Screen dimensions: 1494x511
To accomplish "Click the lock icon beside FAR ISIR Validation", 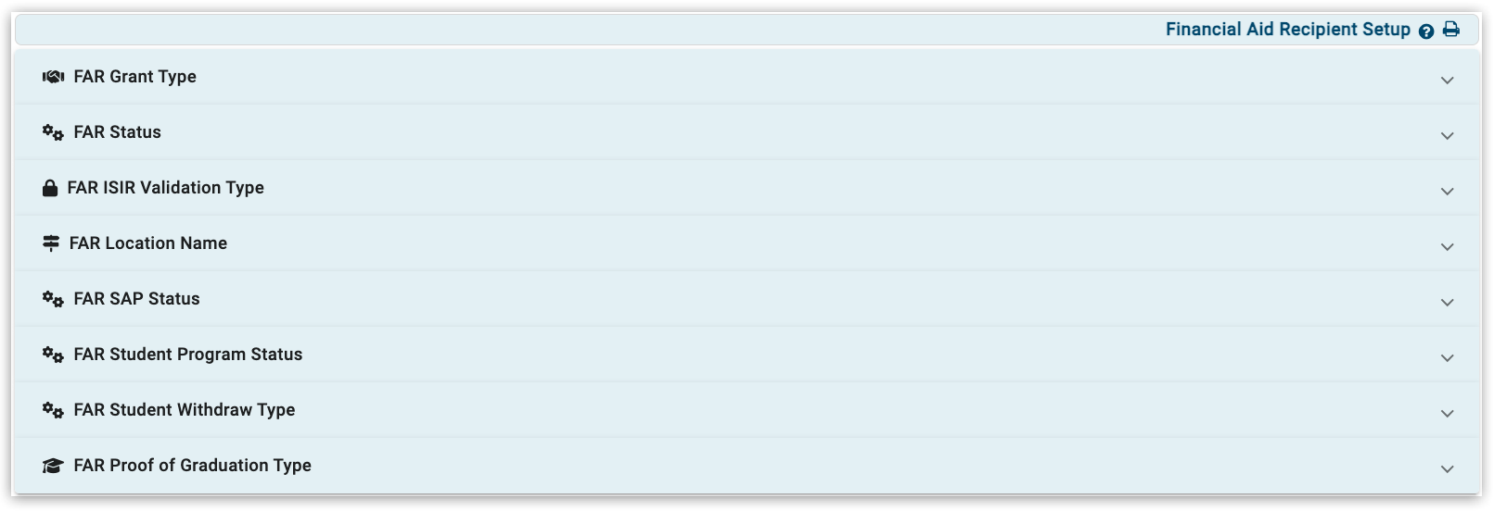I will coord(50,188).
